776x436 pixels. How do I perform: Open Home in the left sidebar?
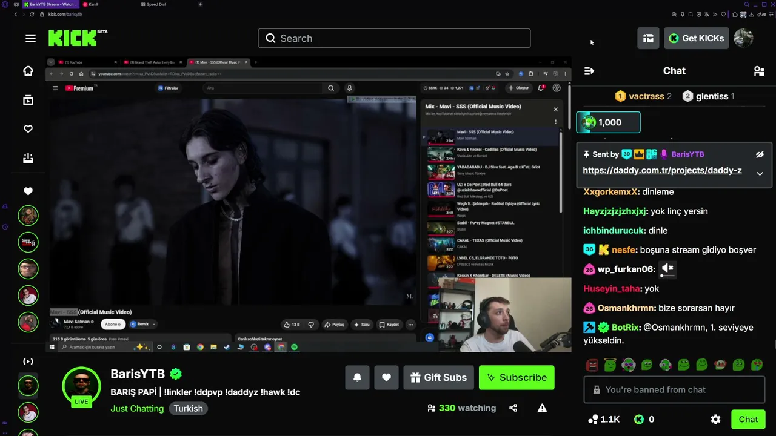pyautogui.click(x=28, y=71)
